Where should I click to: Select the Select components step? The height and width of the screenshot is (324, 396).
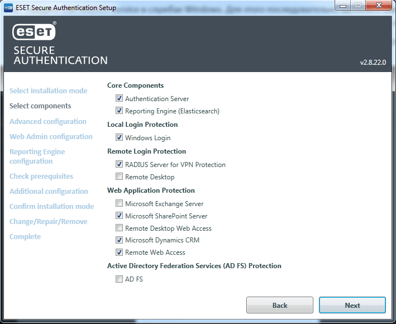click(40, 106)
